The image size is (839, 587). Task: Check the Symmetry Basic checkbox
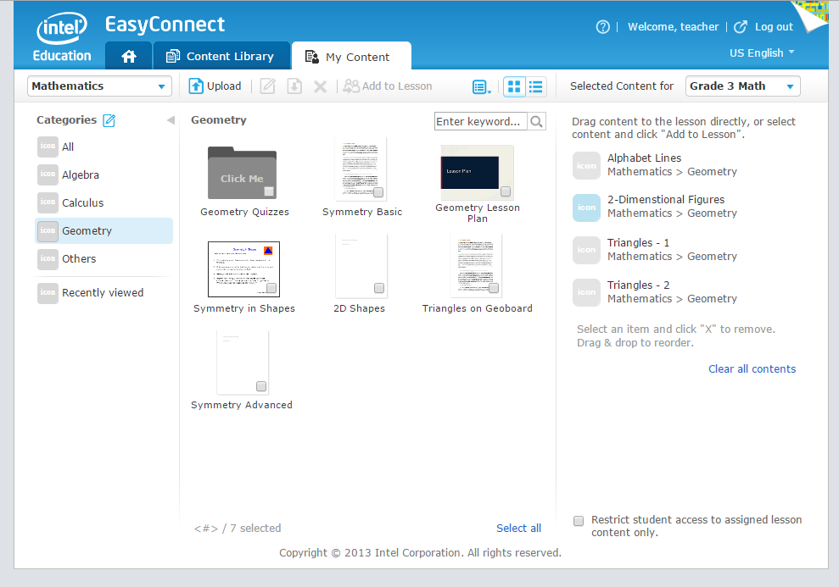pyautogui.click(x=378, y=192)
